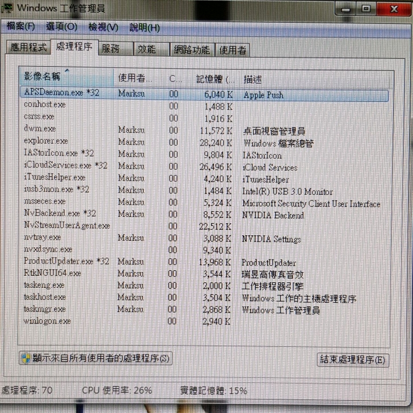The image size is (413, 413).
Task: Switch to the 應用程式 tab
Action: coord(29,47)
